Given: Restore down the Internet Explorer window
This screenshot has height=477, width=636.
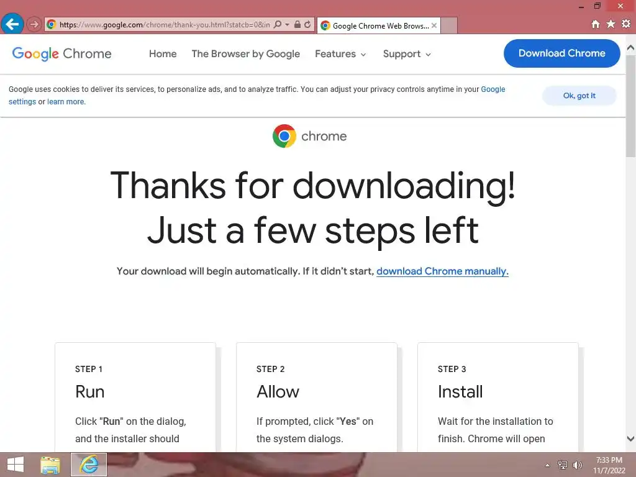Looking at the screenshot, I should (x=597, y=6).
